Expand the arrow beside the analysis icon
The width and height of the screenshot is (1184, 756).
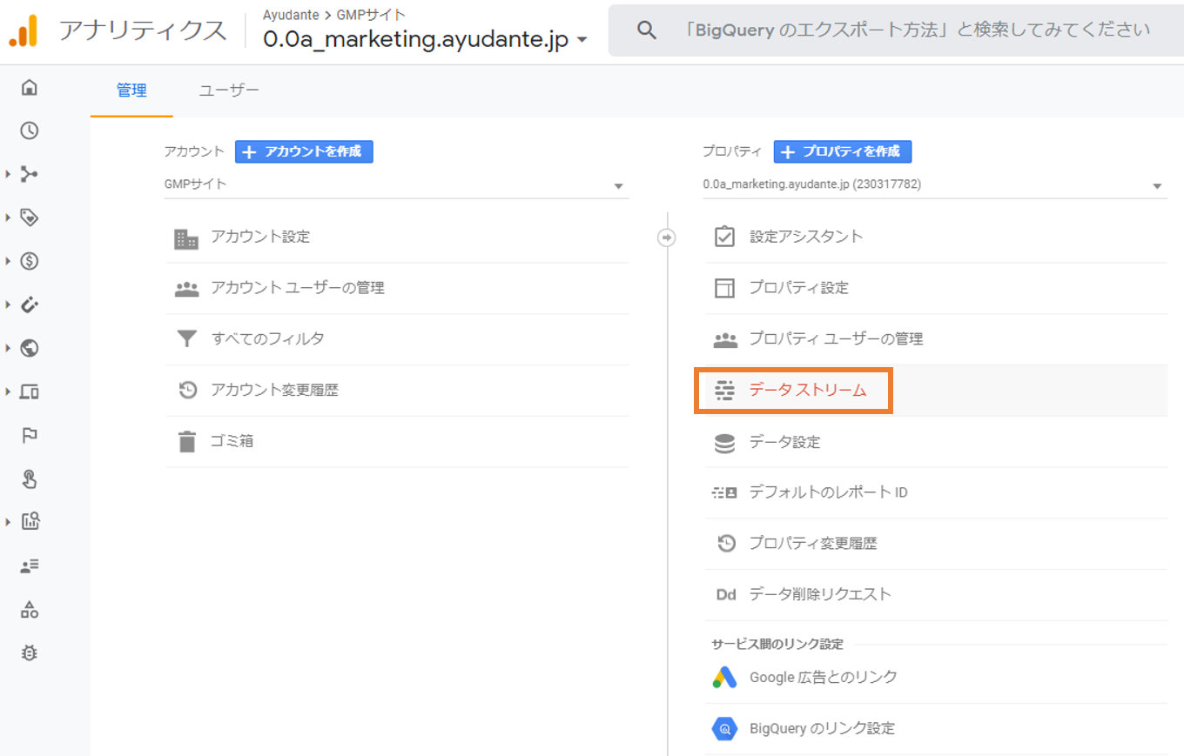click(x=7, y=522)
